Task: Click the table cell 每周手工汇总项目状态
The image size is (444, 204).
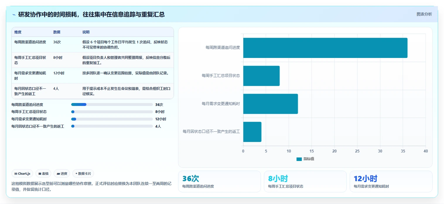Action: 30,60
